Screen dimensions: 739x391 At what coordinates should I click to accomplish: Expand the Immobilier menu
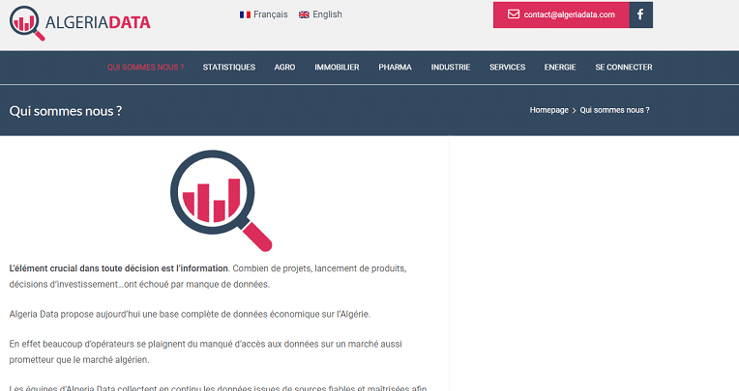(x=337, y=68)
